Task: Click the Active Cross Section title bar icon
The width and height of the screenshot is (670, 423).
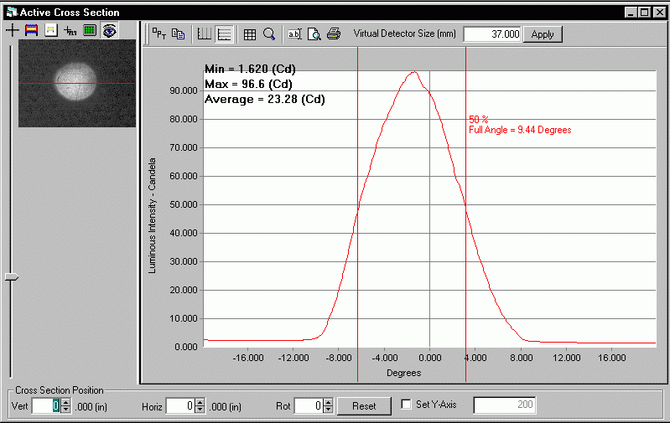Action: (x=12, y=12)
